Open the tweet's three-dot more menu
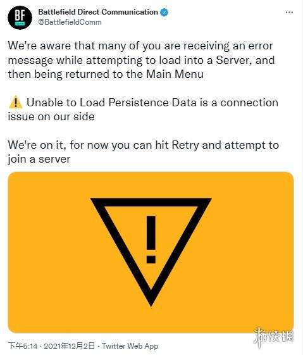The image size is (303, 355). point(289,12)
